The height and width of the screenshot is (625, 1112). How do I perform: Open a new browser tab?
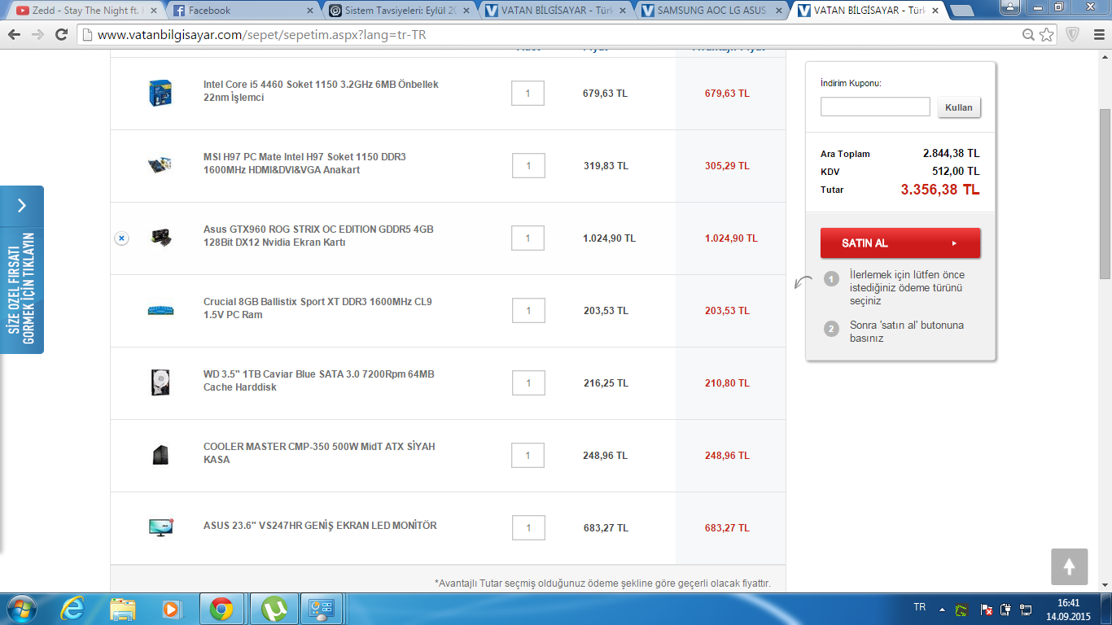coord(961,11)
